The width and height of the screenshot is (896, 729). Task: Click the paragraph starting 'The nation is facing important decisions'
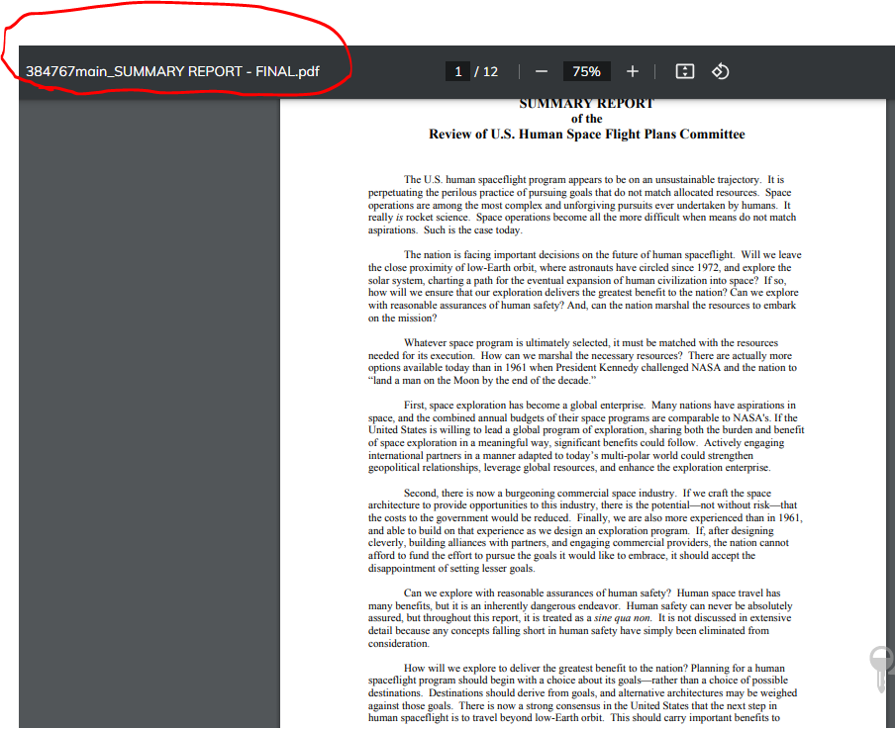tap(584, 286)
